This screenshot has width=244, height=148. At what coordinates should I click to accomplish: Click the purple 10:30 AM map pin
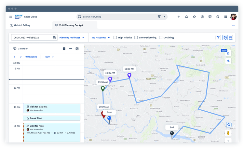(110, 80)
